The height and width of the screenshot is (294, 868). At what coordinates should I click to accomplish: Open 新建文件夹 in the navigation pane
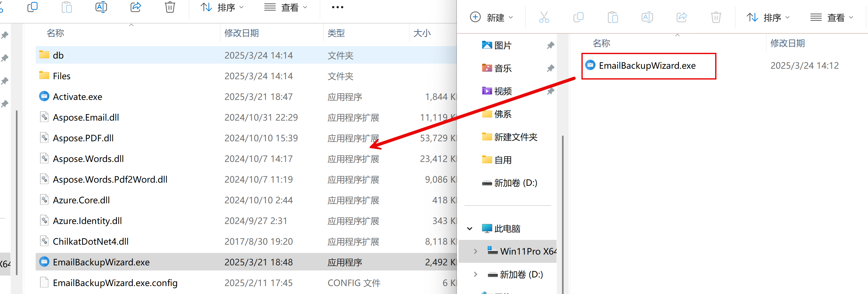(x=516, y=137)
